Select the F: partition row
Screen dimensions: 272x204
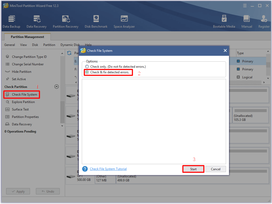pos(76,69)
